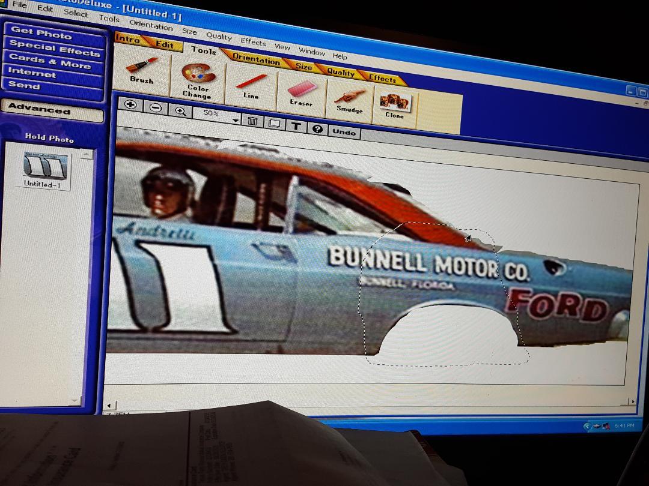The width and height of the screenshot is (649, 486).
Task: Click the Hold Photo panel scroll-up arrow
Action: [87, 155]
